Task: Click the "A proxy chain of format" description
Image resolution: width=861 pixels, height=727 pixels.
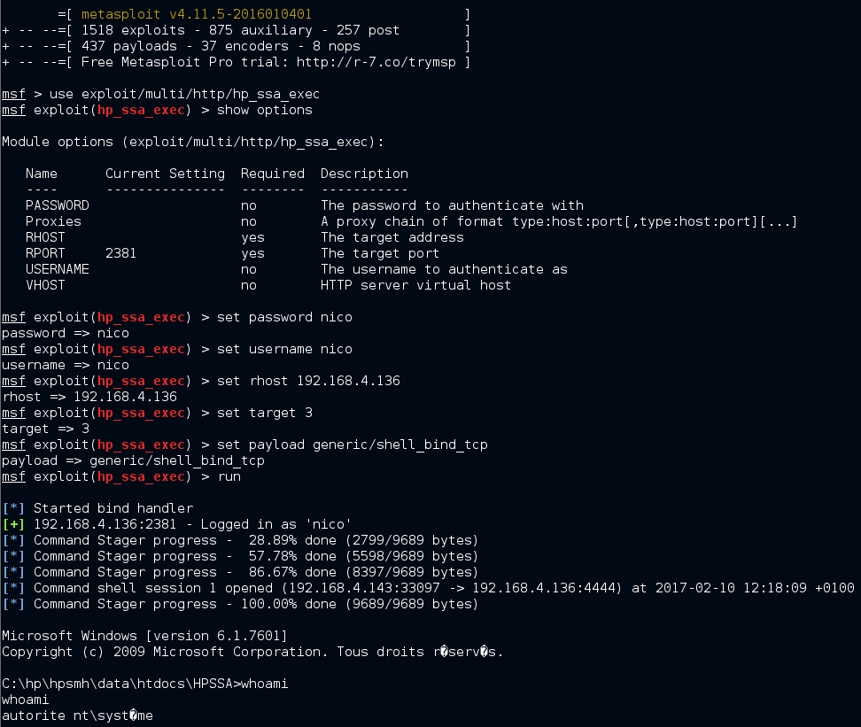Action: click(558, 221)
